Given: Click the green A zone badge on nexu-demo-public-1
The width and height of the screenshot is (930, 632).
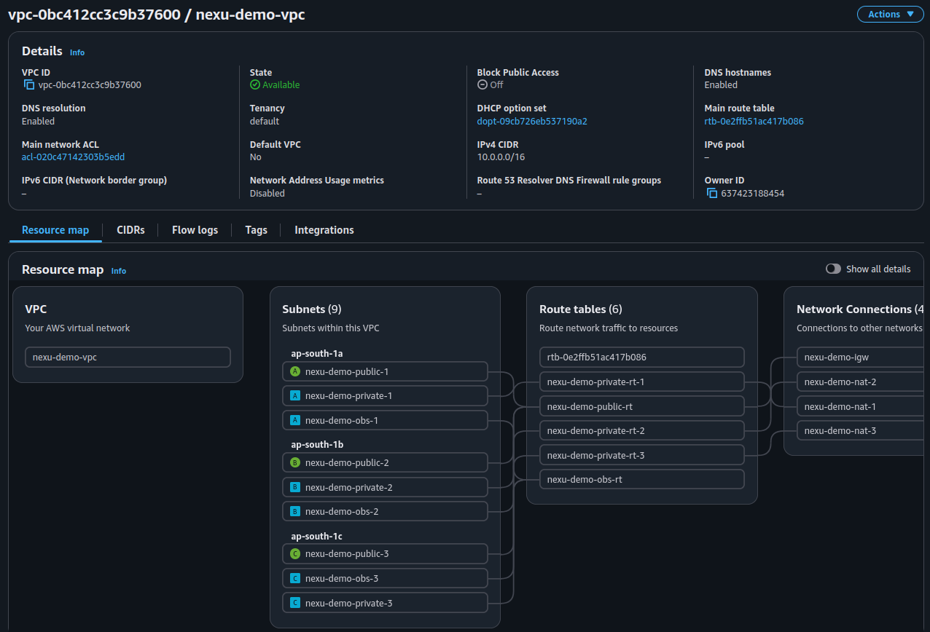Looking at the screenshot, I should [293, 371].
